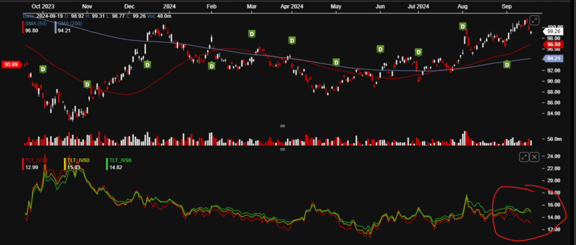The height and width of the screenshot is (245, 576).
Task: Click the Oct 2023 date axis label
Action: (x=42, y=6)
